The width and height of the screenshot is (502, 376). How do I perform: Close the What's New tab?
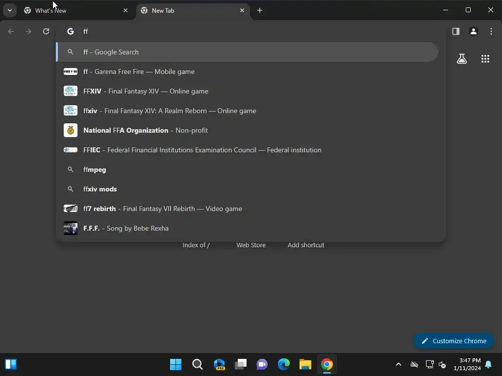125,11
